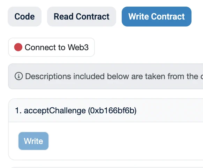Click the 0xb166bf6b function selector text
This screenshot has width=203, height=168.
pyautogui.click(x=112, y=111)
